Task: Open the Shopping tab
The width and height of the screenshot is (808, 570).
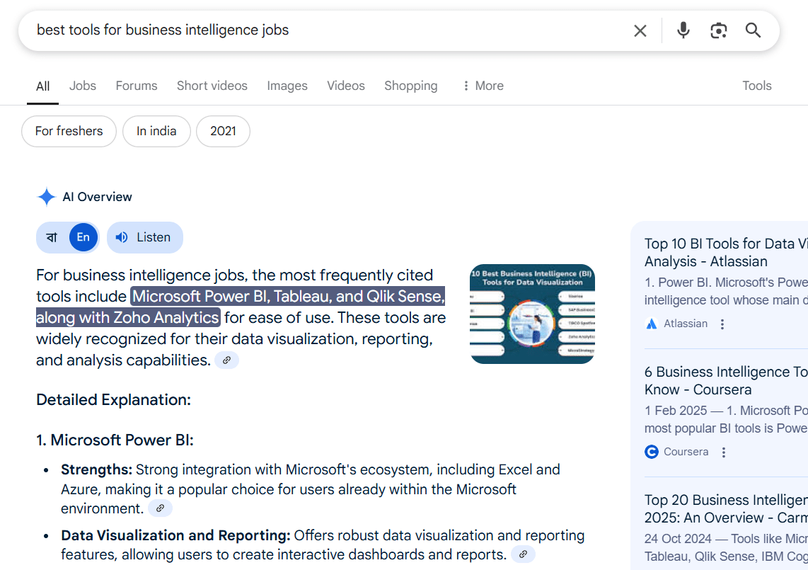Action: (410, 86)
